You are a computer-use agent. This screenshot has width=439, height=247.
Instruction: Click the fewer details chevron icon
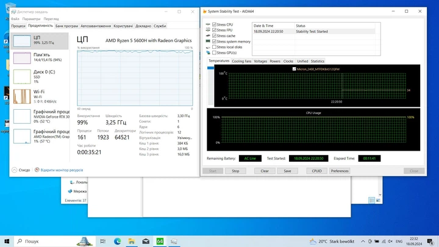14,170
